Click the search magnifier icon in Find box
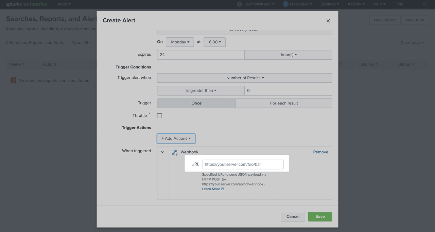Screen dimensions: 435x232 point(424,4)
